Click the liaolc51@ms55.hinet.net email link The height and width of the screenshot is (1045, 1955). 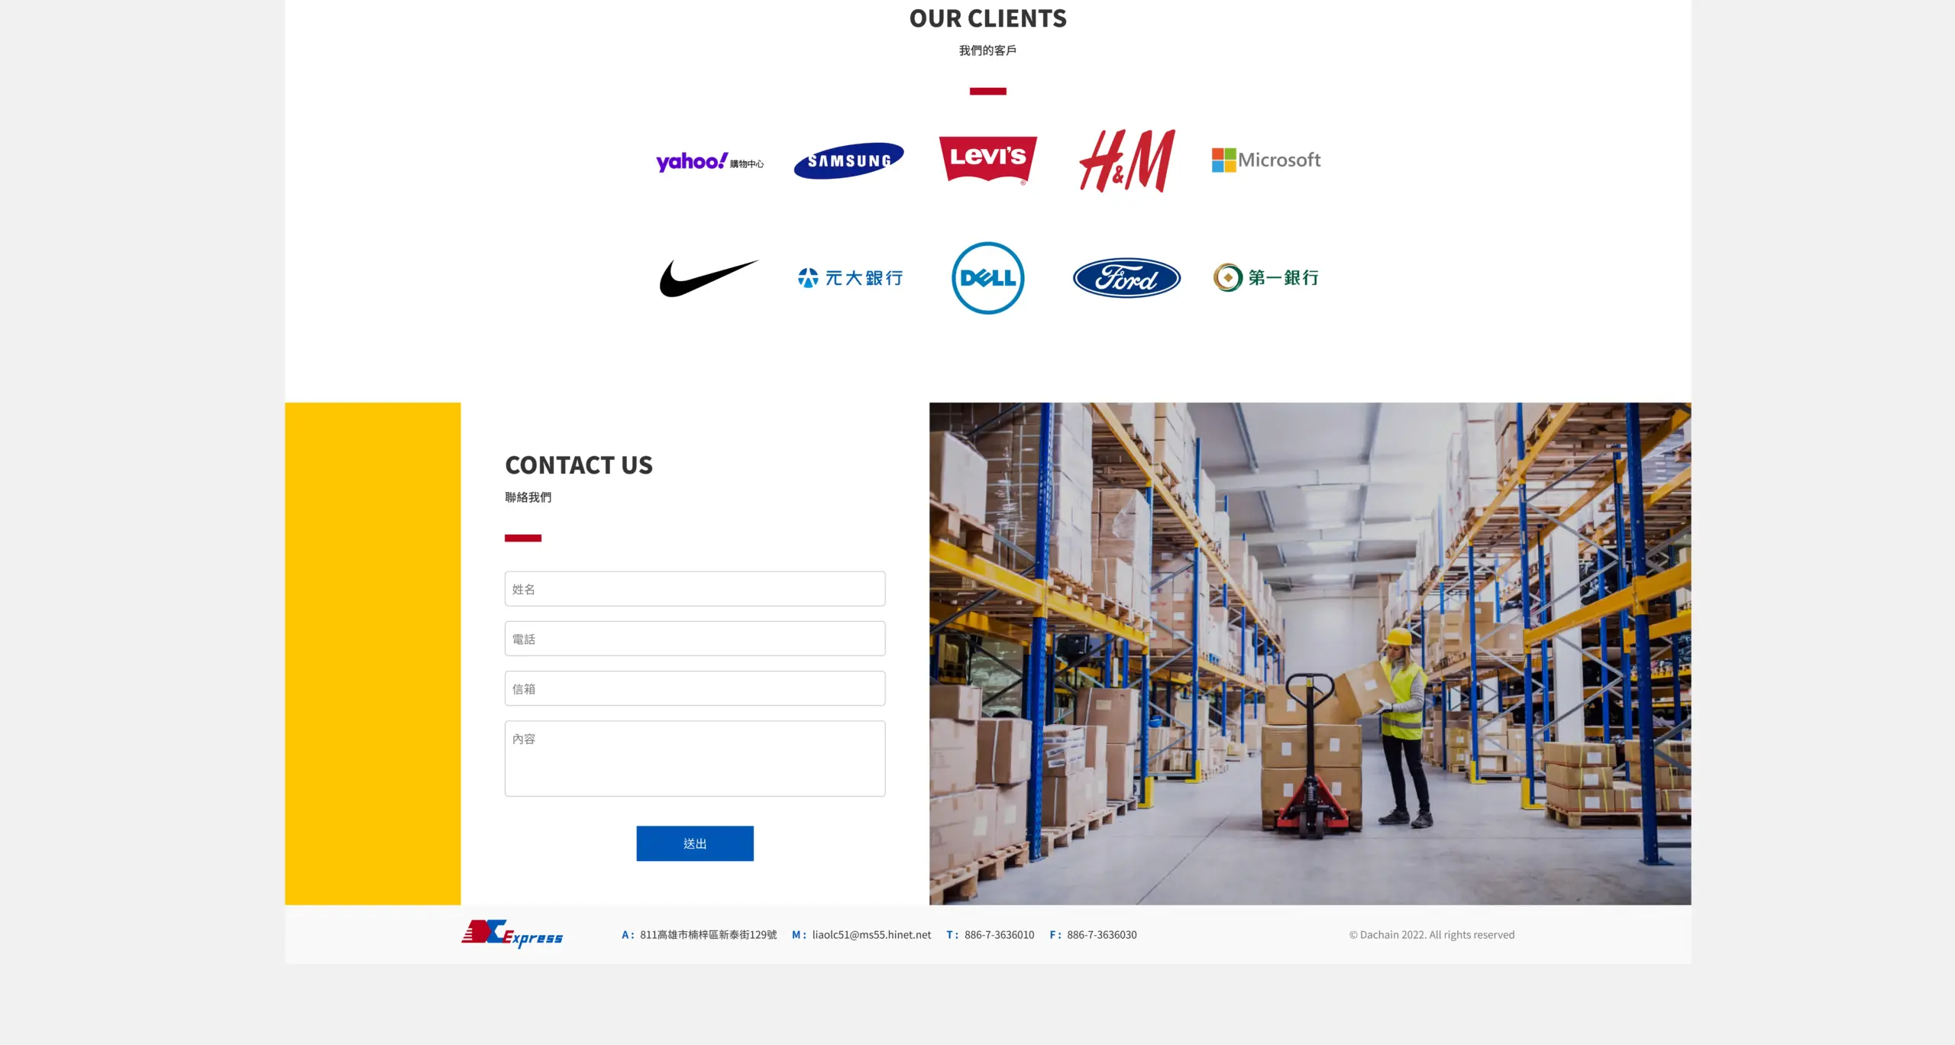(871, 935)
